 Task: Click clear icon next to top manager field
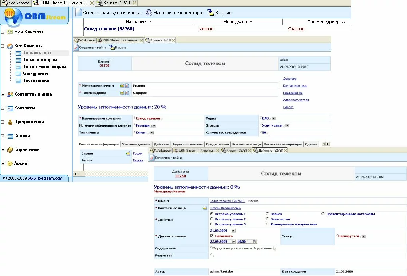coord(127,93)
